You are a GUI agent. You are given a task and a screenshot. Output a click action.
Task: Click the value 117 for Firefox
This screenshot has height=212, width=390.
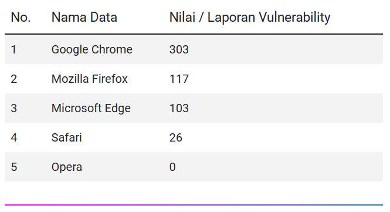179,79
